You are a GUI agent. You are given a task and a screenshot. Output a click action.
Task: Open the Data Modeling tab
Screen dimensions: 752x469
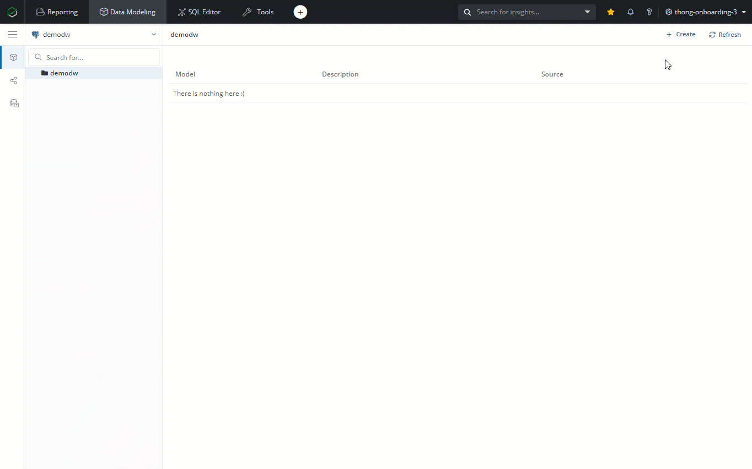[127, 12]
